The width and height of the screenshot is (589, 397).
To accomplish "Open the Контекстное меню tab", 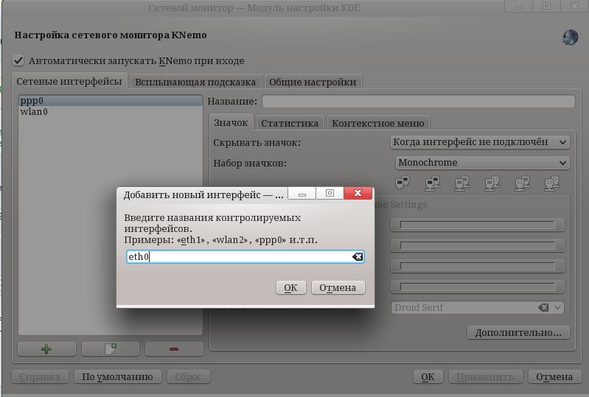I will pyautogui.click(x=378, y=123).
